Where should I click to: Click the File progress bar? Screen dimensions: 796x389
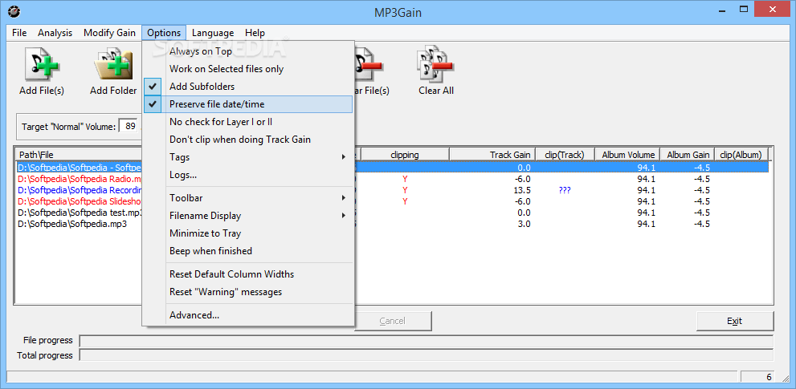pos(427,340)
